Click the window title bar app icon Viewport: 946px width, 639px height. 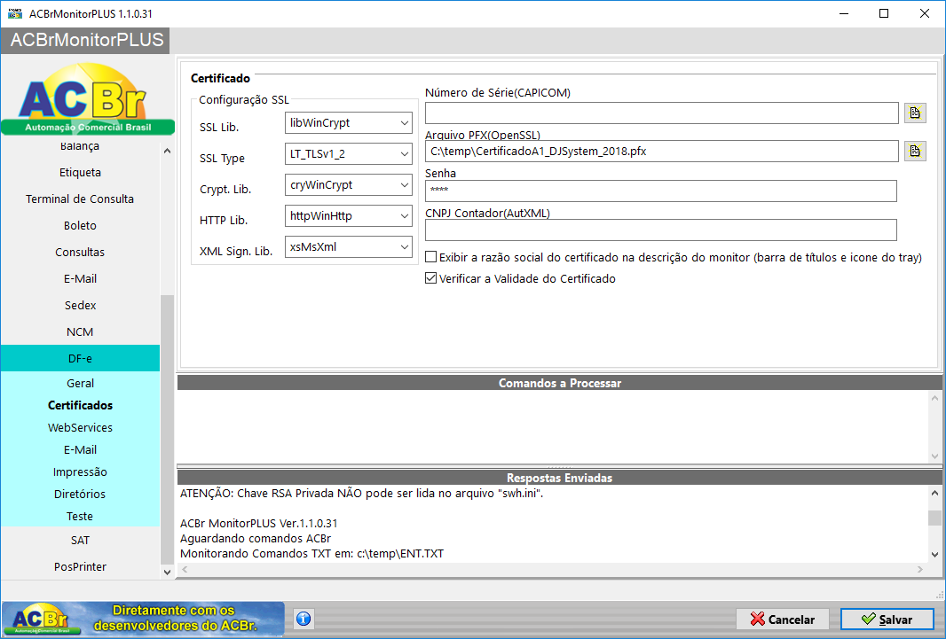coord(14,13)
